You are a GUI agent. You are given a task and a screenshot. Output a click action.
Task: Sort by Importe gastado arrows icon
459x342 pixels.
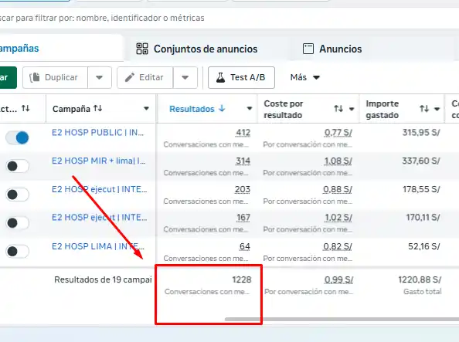point(424,109)
